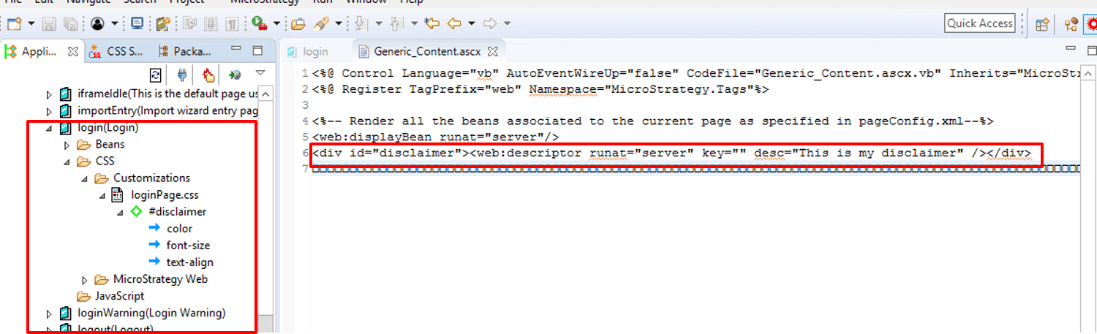Viewport: 1097px width, 334px height.
Task: Switch to the login editor tab
Action: coord(314,51)
